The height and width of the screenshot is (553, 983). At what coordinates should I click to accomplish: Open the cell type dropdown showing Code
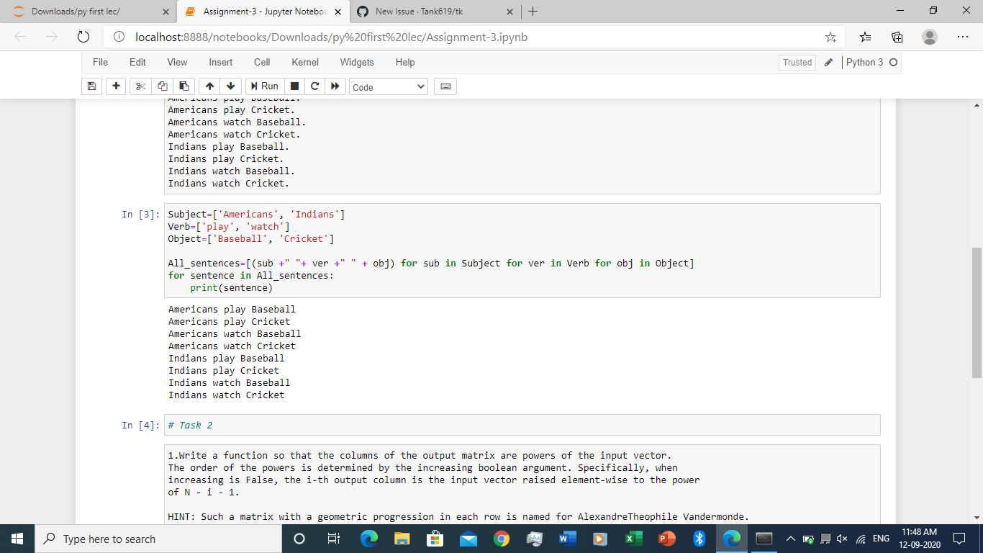click(x=389, y=87)
